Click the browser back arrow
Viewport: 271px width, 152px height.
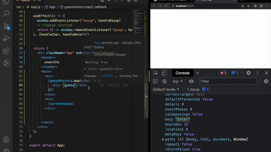154,6
